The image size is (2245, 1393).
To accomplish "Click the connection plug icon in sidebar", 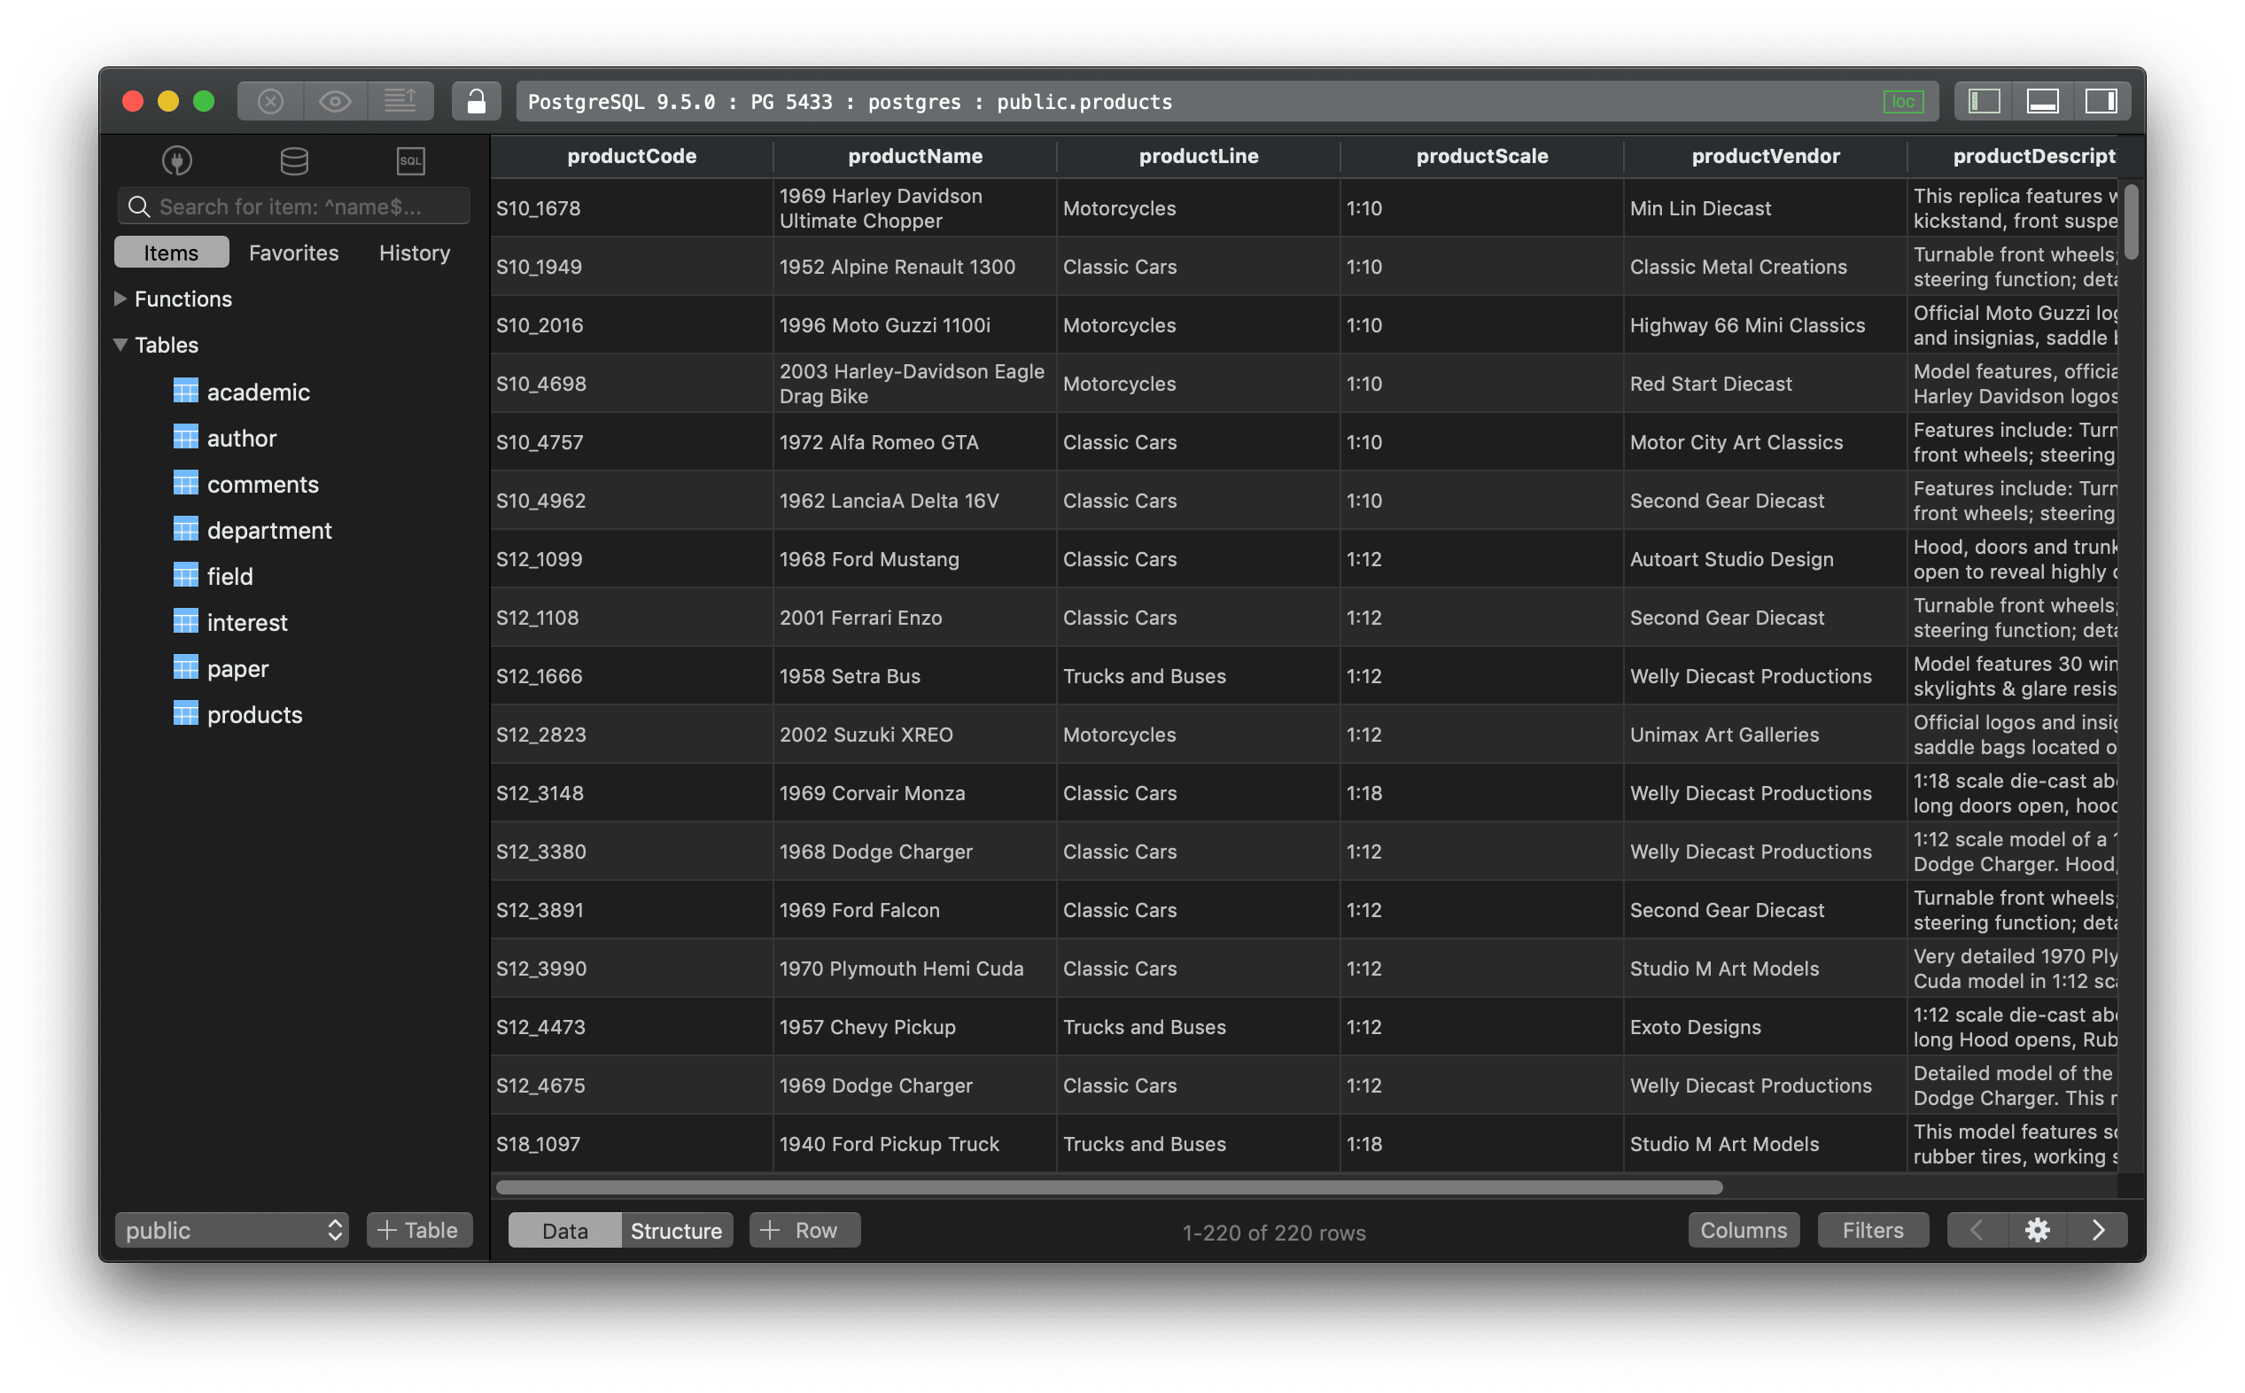I will [x=177, y=160].
